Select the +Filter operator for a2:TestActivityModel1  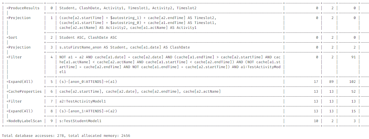pyautogui.click(x=14, y=101)
